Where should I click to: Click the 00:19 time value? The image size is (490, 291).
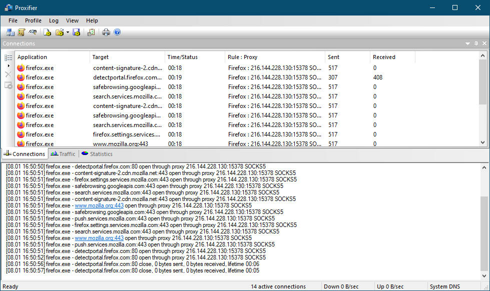[175, 77]
